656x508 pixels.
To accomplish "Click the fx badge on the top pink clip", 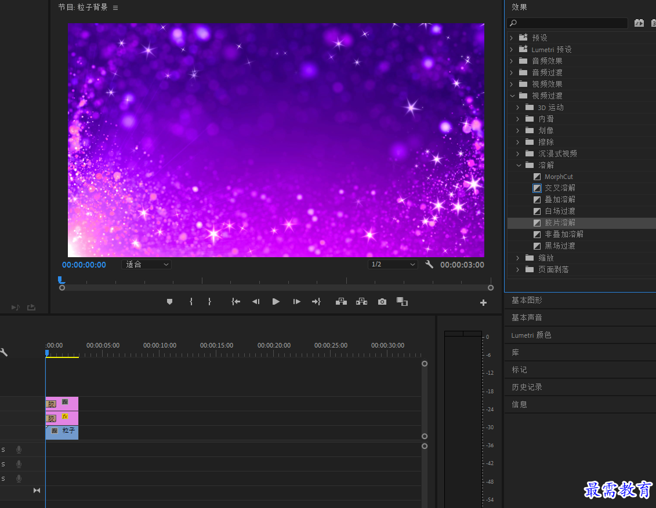I will [x=65, y=402].
